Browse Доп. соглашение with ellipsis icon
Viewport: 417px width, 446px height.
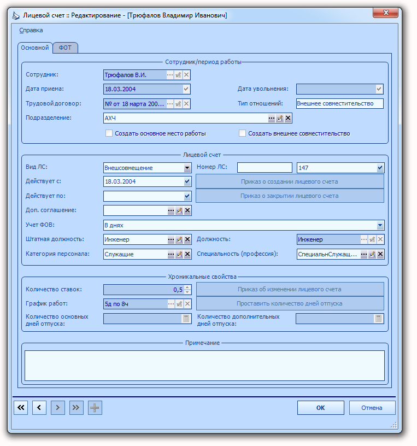(171, 210)
